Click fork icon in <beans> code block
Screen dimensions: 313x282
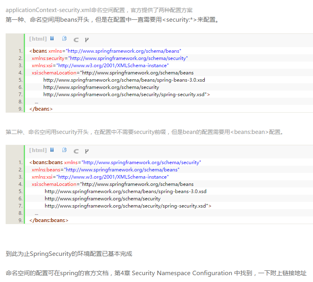click(x=87, y=40)
